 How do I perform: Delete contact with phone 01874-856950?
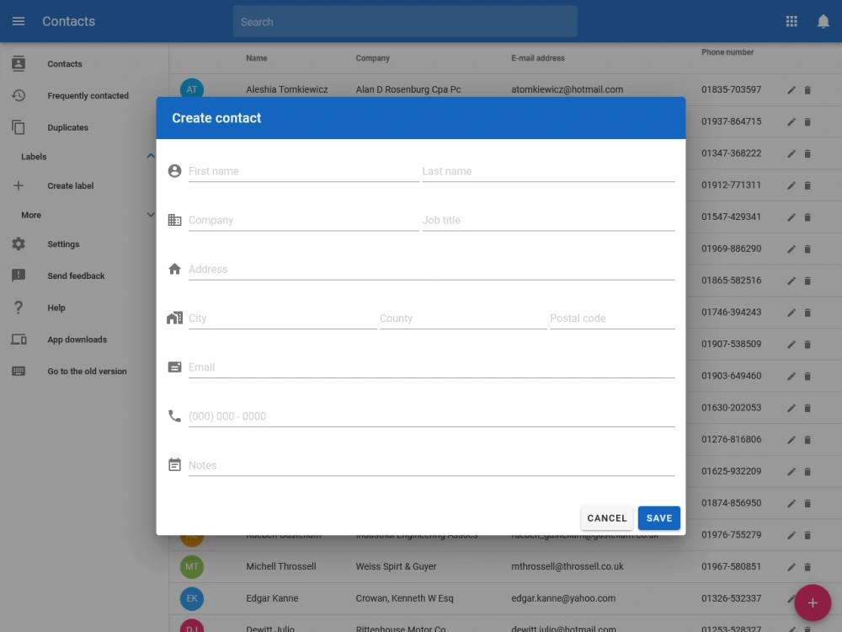(807, 504)
